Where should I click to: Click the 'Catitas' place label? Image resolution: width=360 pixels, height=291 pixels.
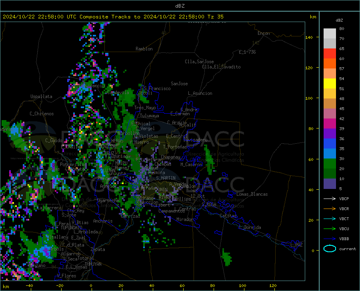pyautogui.click(x=228, y=216)
